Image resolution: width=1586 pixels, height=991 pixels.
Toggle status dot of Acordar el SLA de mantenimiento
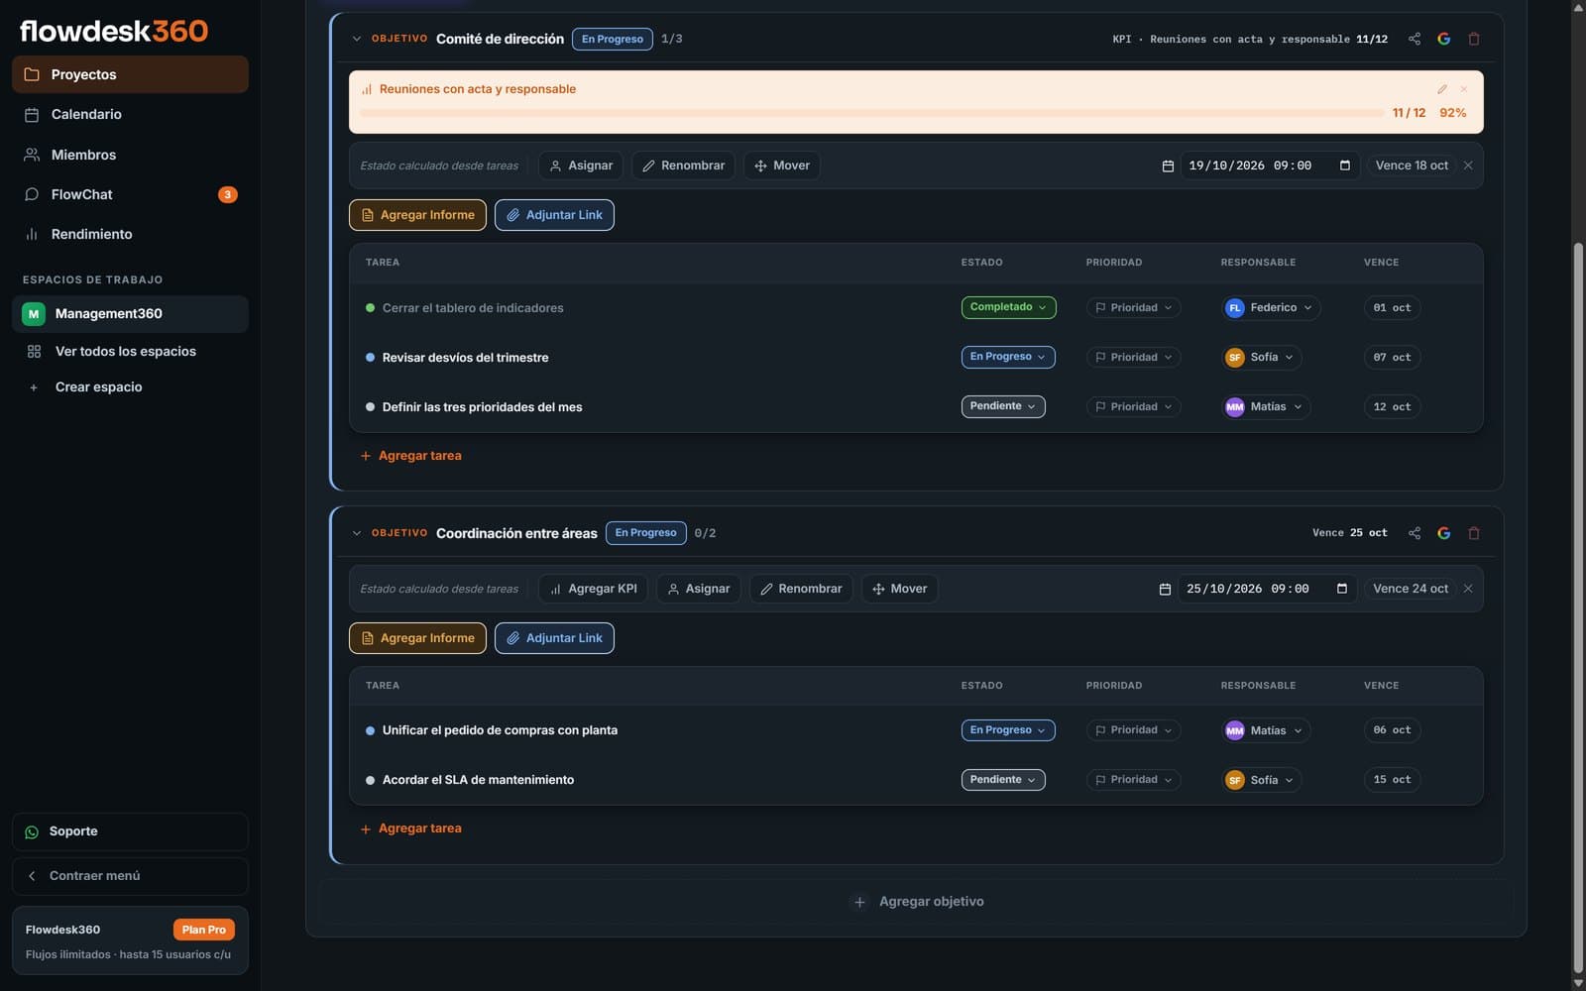tap(371, 780)
